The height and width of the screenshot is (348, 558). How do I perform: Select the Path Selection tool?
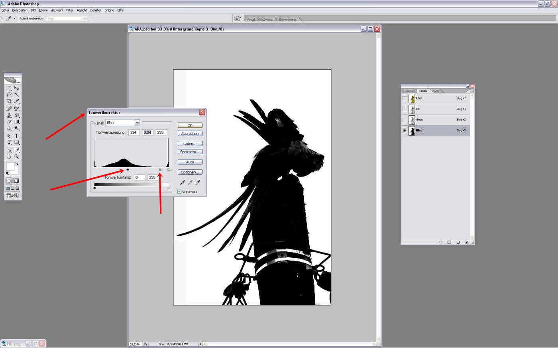[9, 136]
